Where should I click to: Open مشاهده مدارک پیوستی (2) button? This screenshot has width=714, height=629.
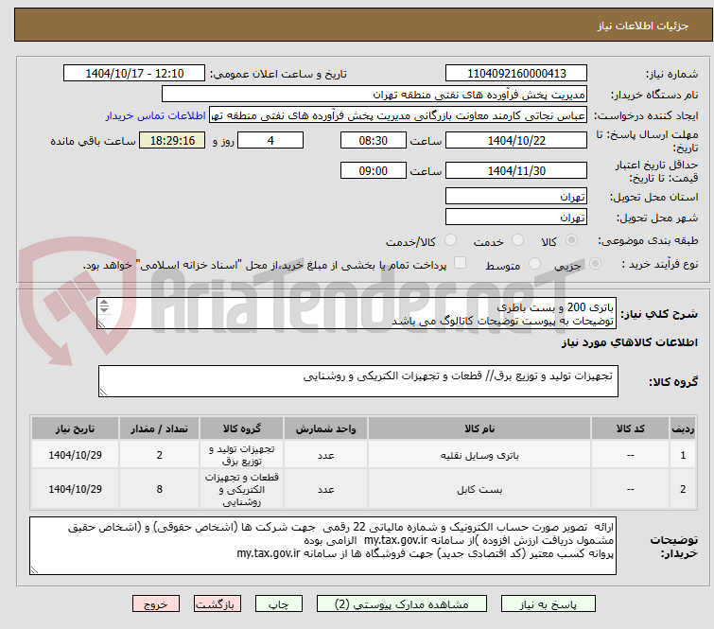coord(401,604)
